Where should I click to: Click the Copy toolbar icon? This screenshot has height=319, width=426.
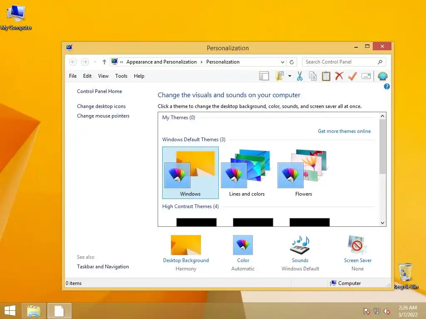pos(313,76)
